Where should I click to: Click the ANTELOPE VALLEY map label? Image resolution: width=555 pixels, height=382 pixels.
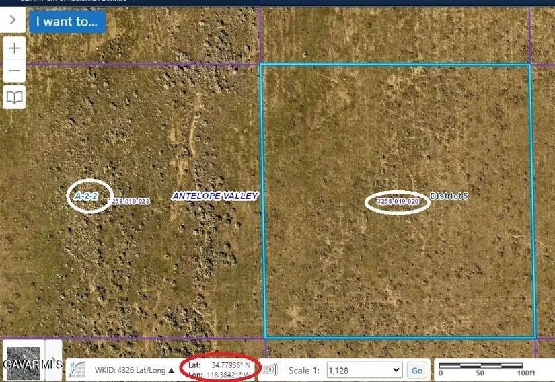click(215, 196)
